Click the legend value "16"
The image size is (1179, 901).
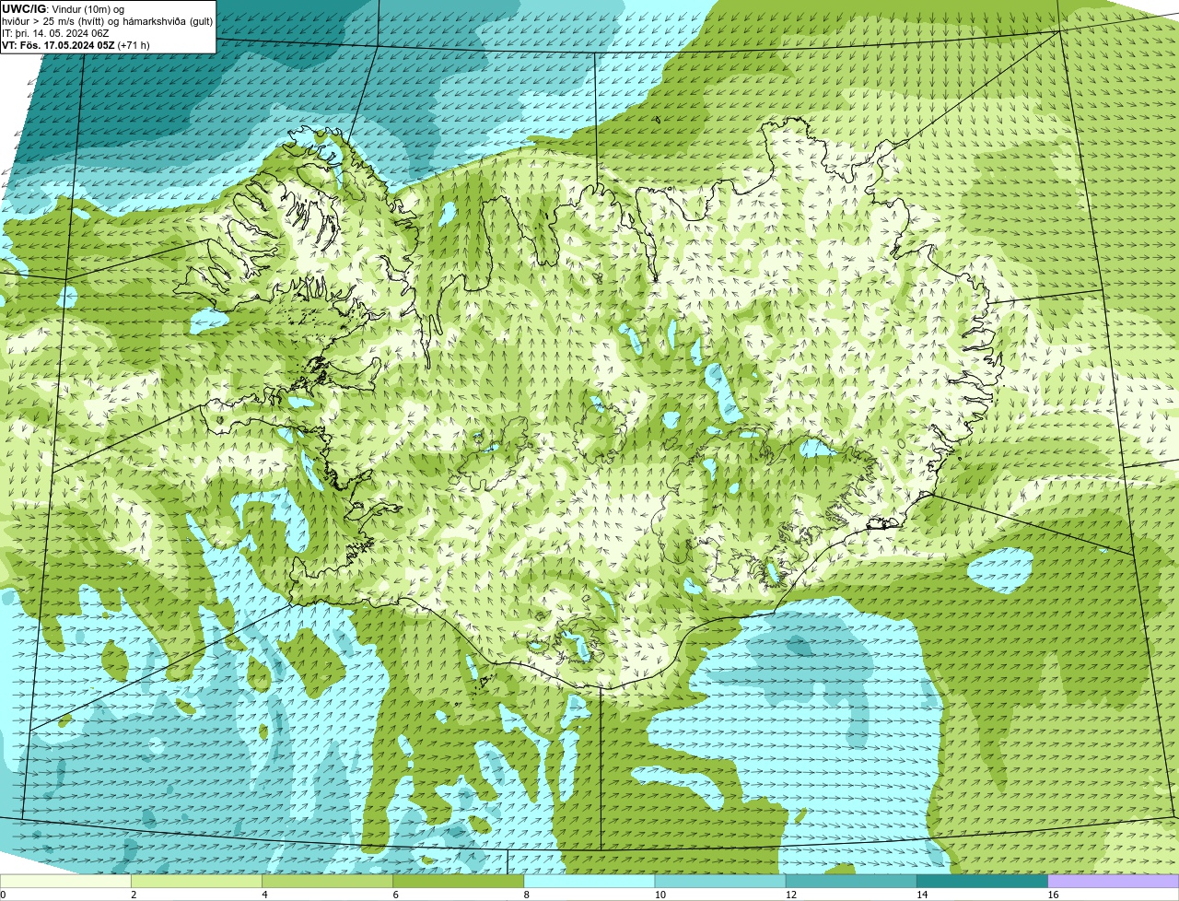1052,895
